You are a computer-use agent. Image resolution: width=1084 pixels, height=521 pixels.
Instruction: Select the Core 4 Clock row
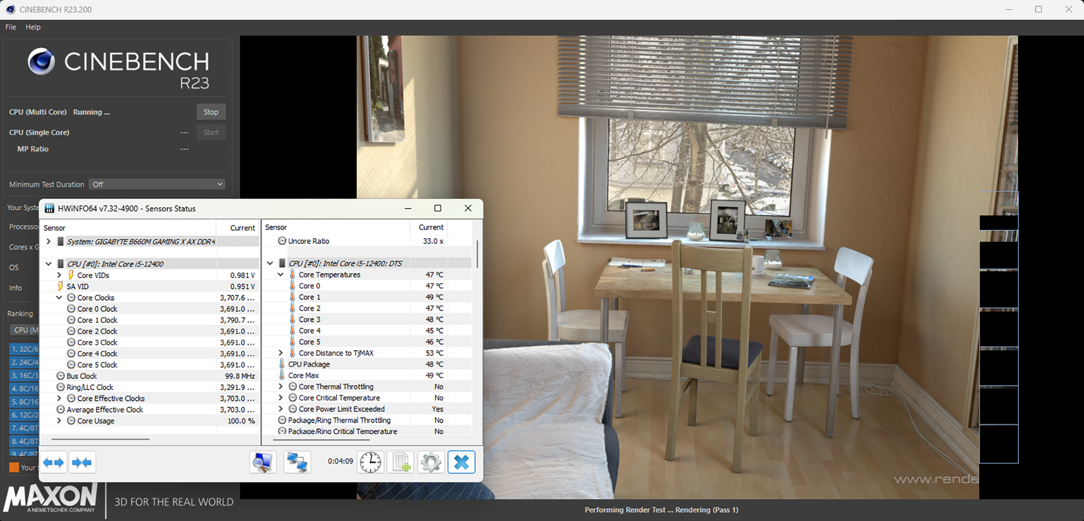pyautogui.click(x=149, y=354)
